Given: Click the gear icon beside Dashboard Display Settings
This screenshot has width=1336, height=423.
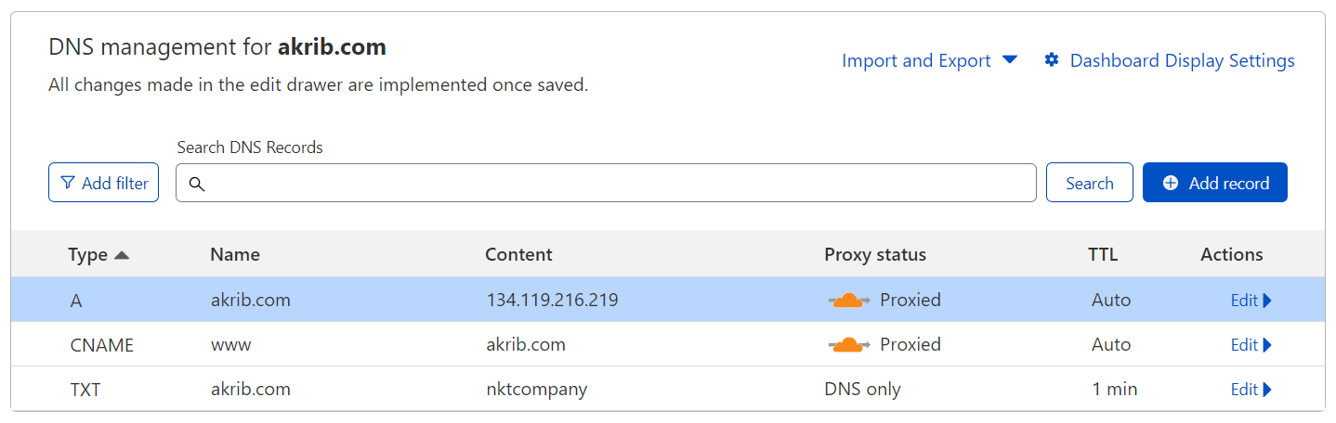Looking at the screenshot, I should [1052, 60].
